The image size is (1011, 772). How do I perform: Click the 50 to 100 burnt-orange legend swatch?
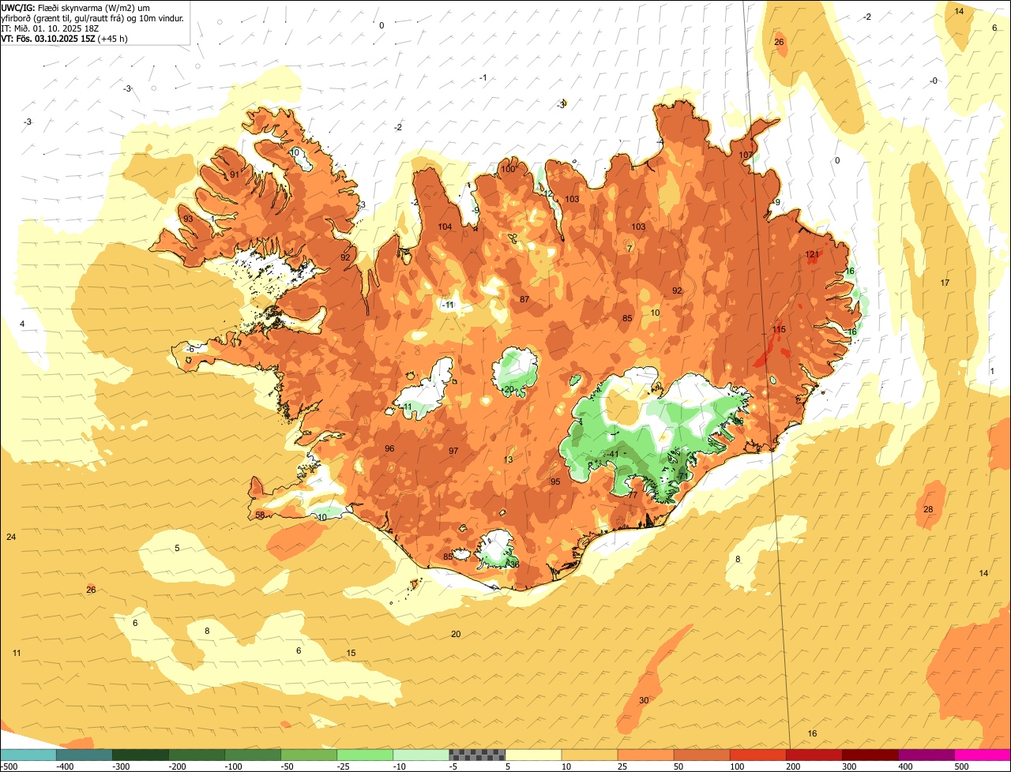pos(701,755)
